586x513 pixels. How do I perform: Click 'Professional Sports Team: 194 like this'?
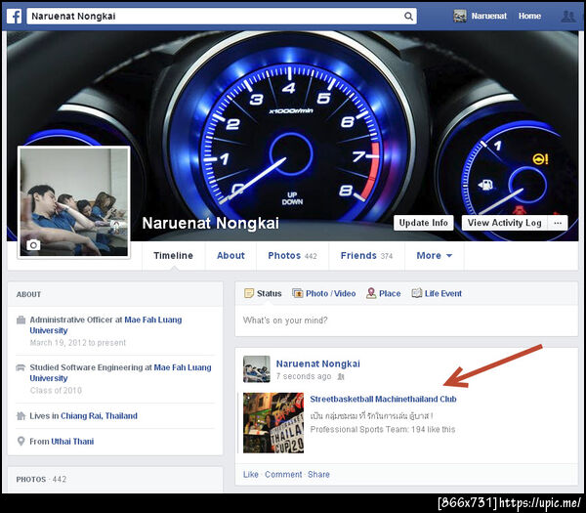[383, 429]
